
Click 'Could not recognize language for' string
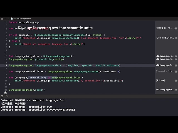click(x=46, y=44)
